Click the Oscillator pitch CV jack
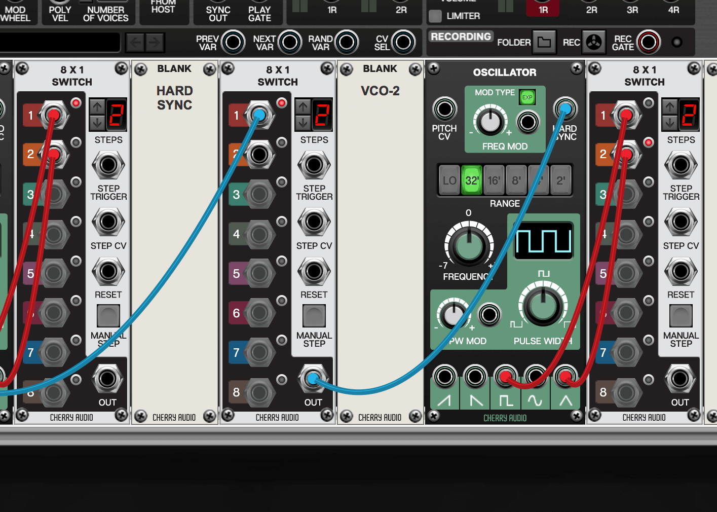 pos(444,109)
